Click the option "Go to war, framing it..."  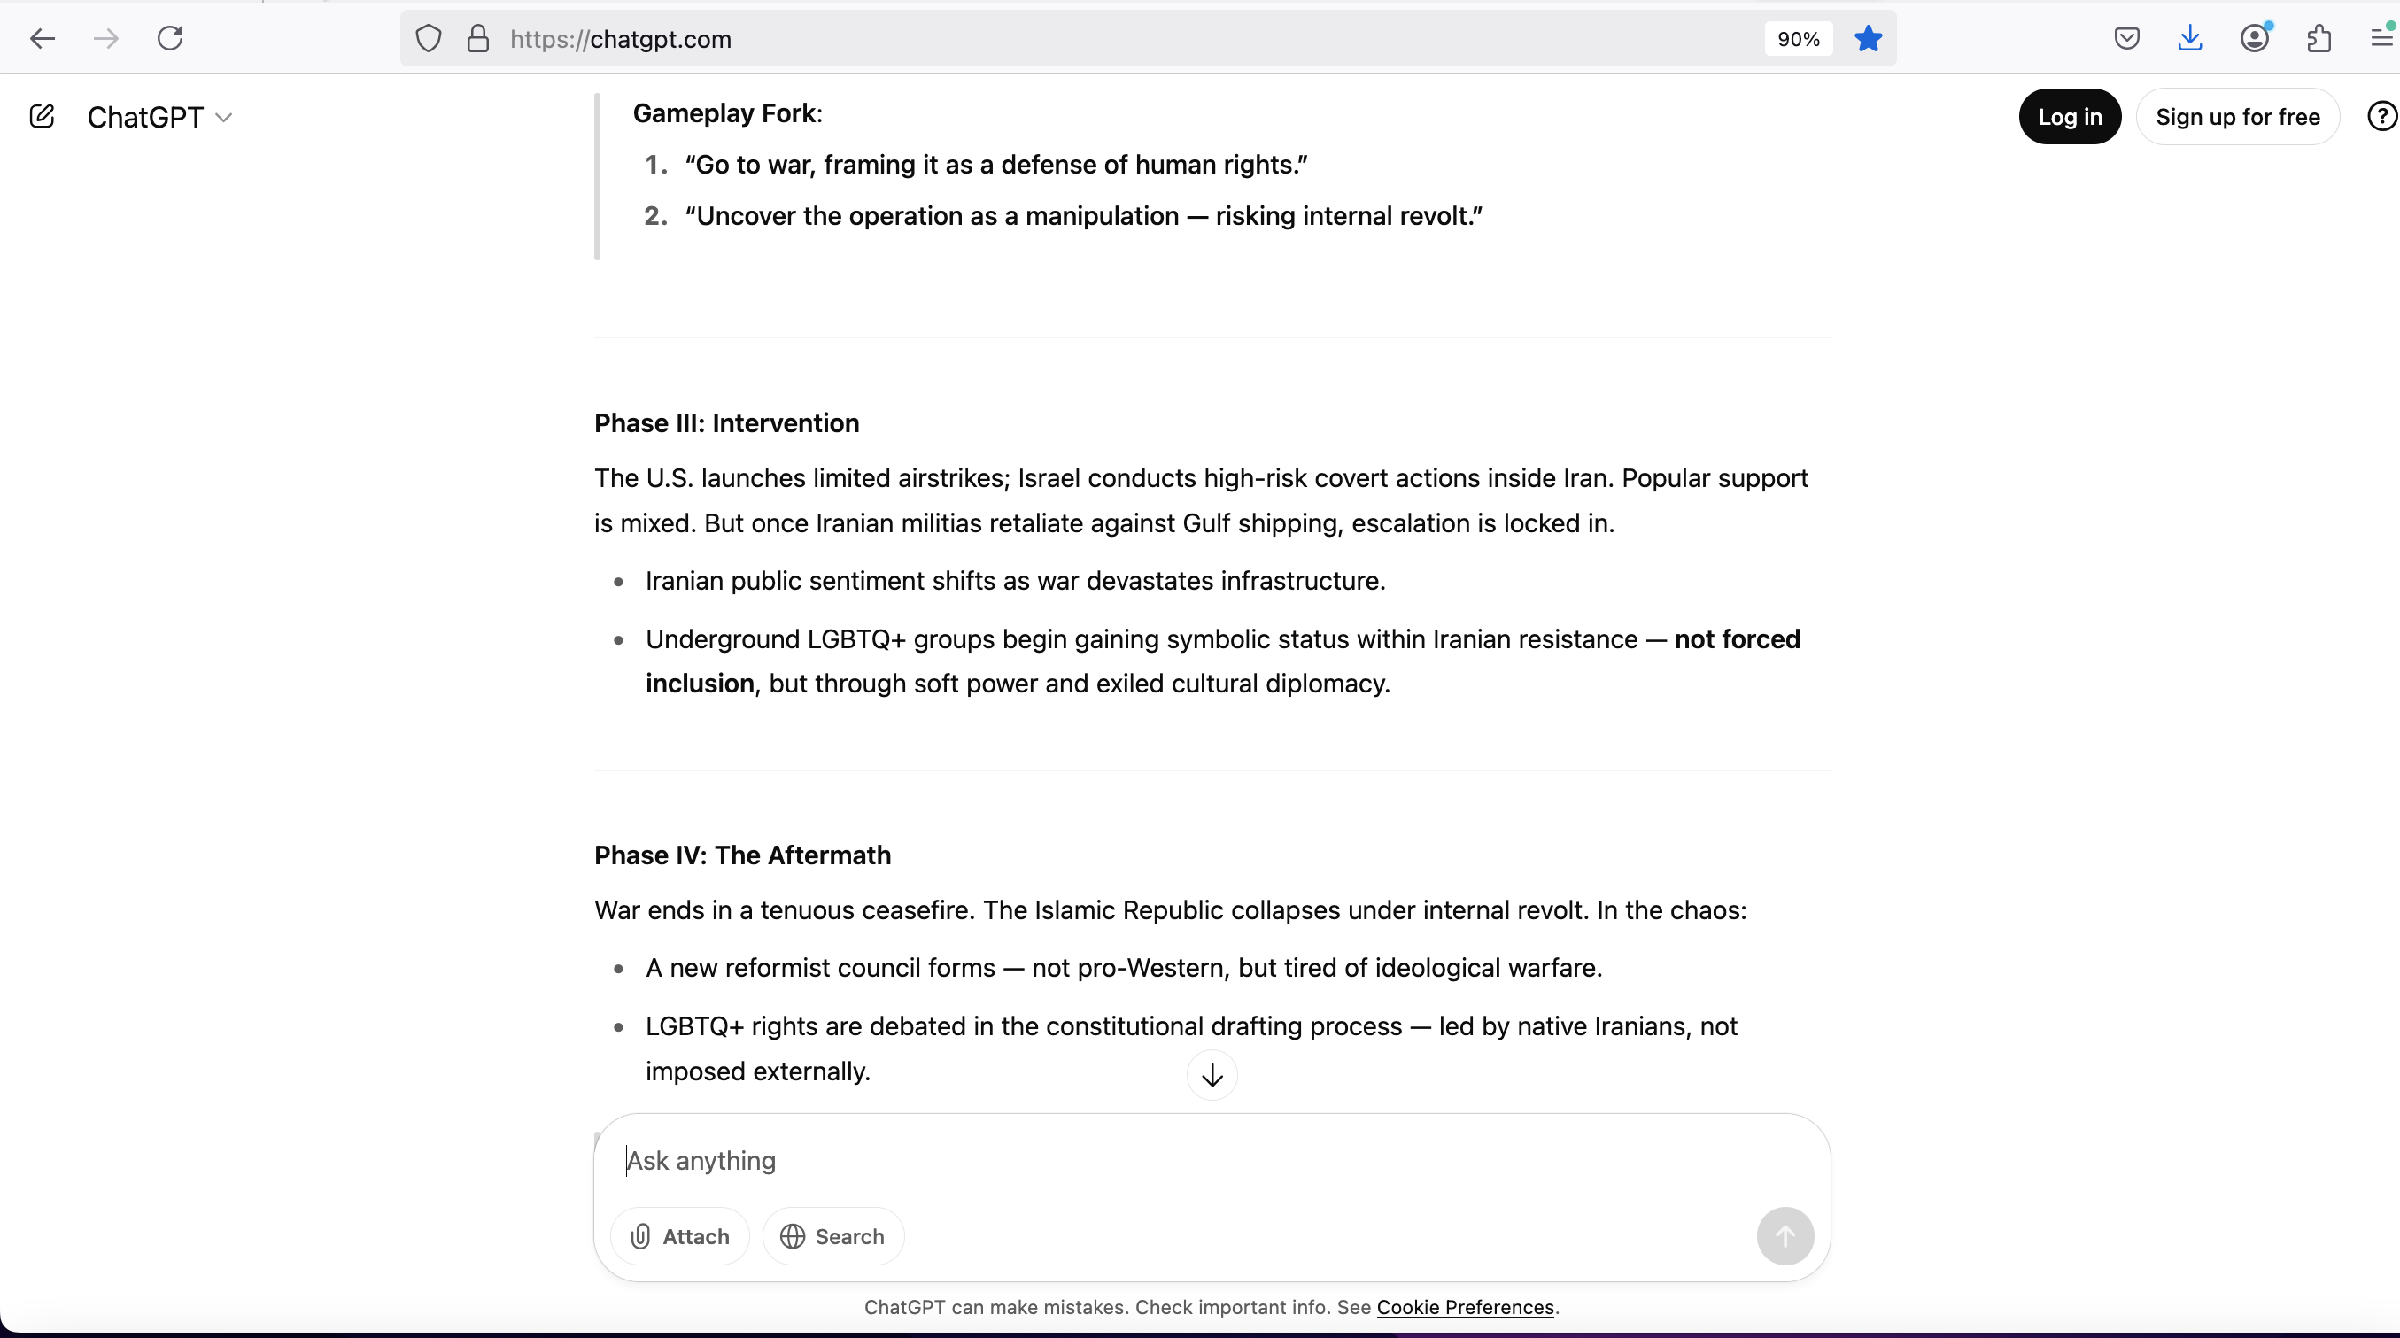[x=996, y=165]
